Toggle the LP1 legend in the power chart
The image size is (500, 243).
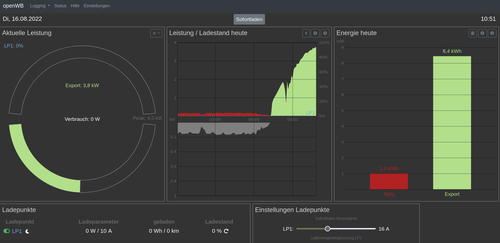(x=310, y=112)
